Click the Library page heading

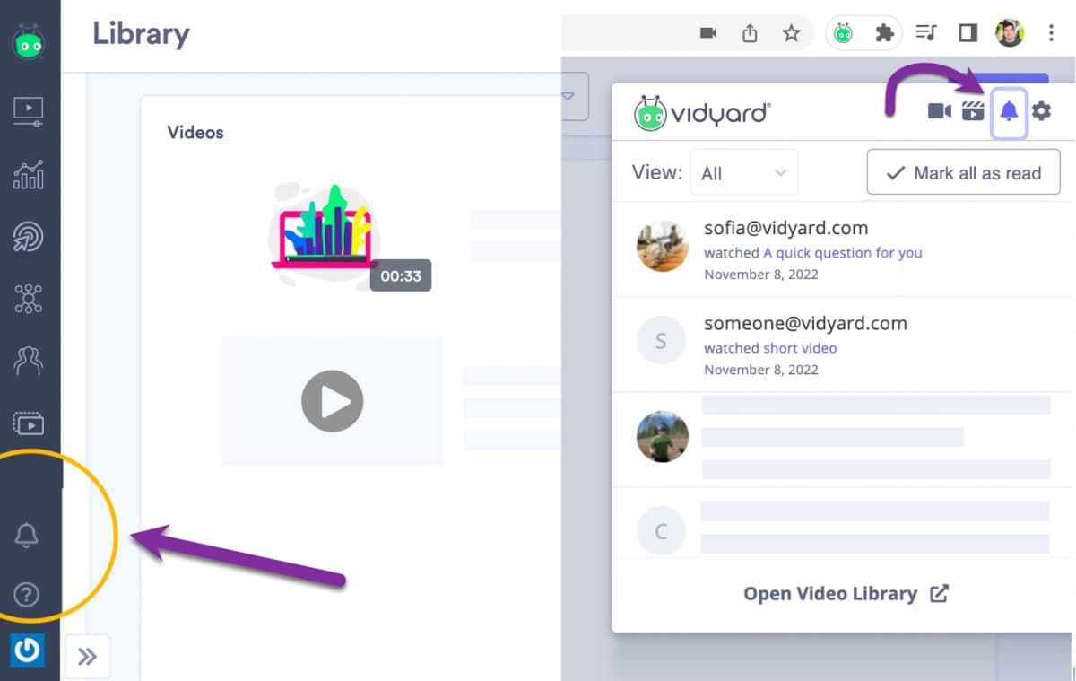pyautogui.click(x=141, y=34)
